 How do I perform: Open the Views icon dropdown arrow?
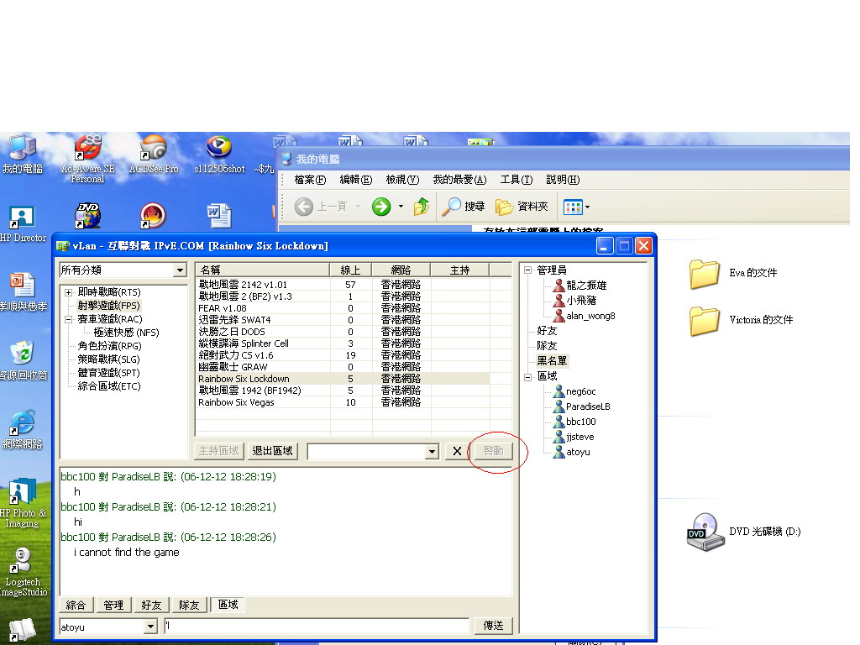(587, 207)
